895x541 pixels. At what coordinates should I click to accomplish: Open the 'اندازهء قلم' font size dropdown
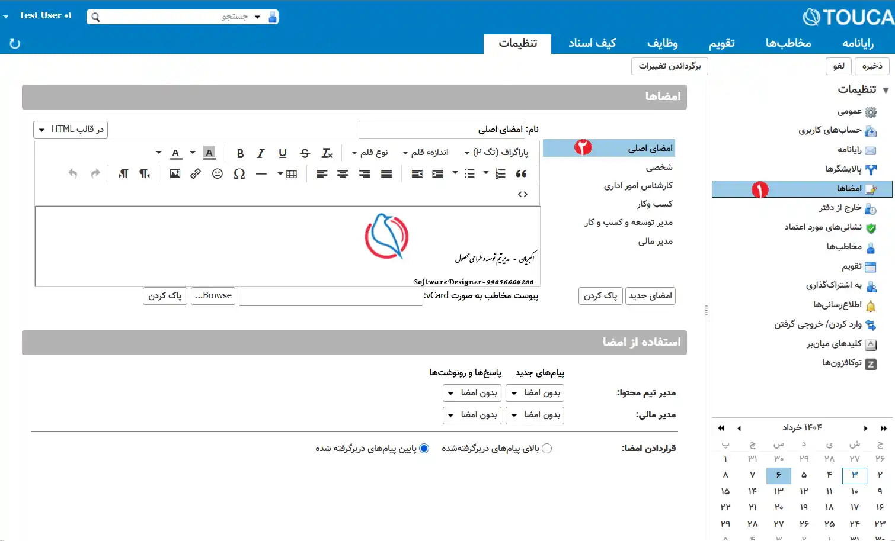(x=426, y=153)
